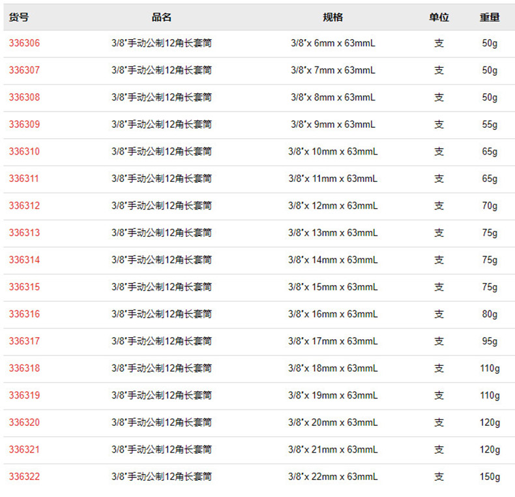Viewport: 515px width, 497px height.
Task: Click the 品名 column header
Action: [161, 18]
